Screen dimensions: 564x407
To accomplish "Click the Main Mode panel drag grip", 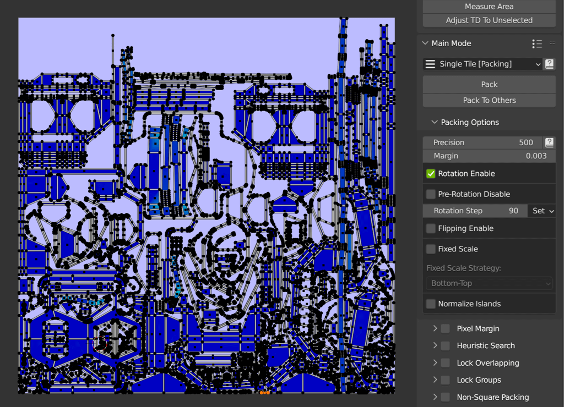I will click(x=552, y=43).
